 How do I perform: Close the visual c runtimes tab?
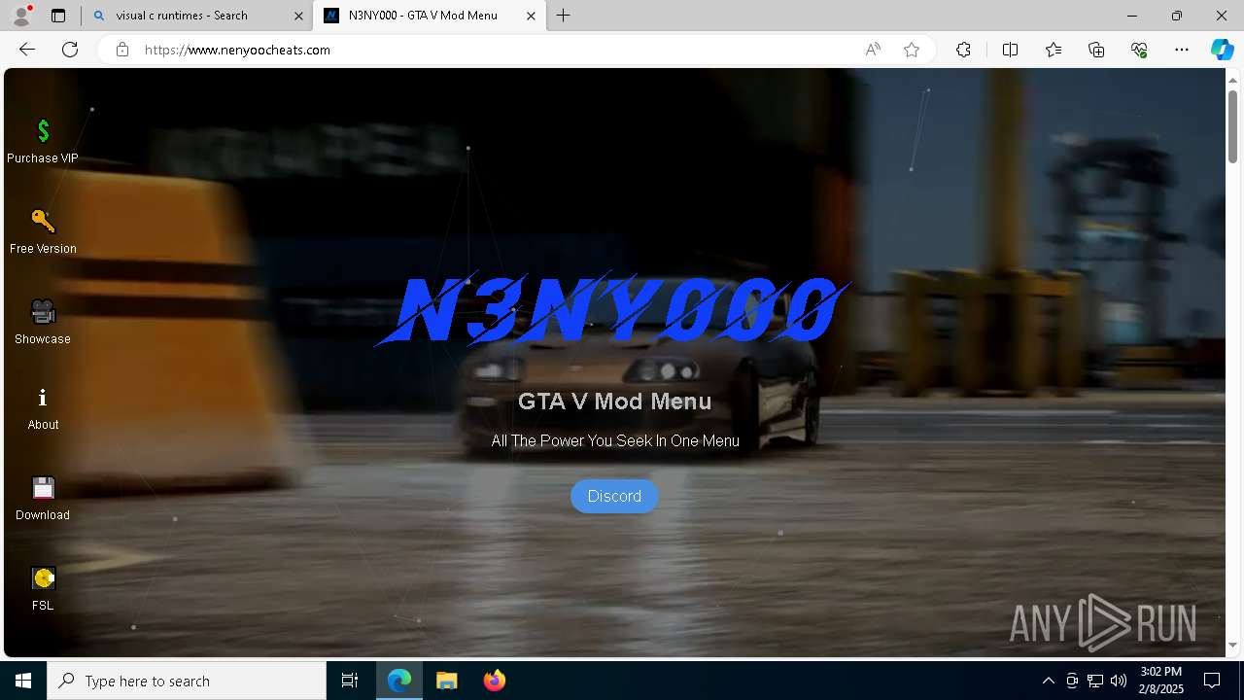(x=298, y=16)
